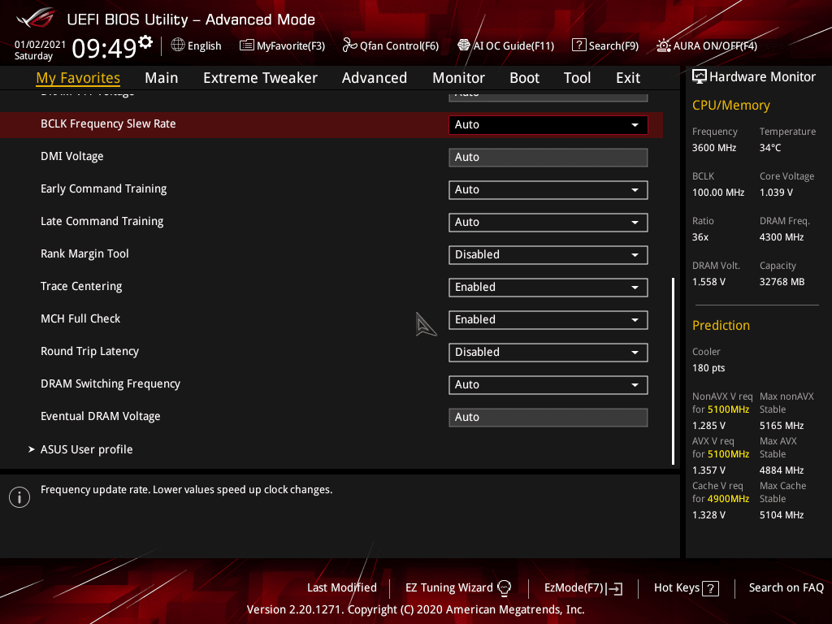Click the Search question mark icon

pos(578,45)
